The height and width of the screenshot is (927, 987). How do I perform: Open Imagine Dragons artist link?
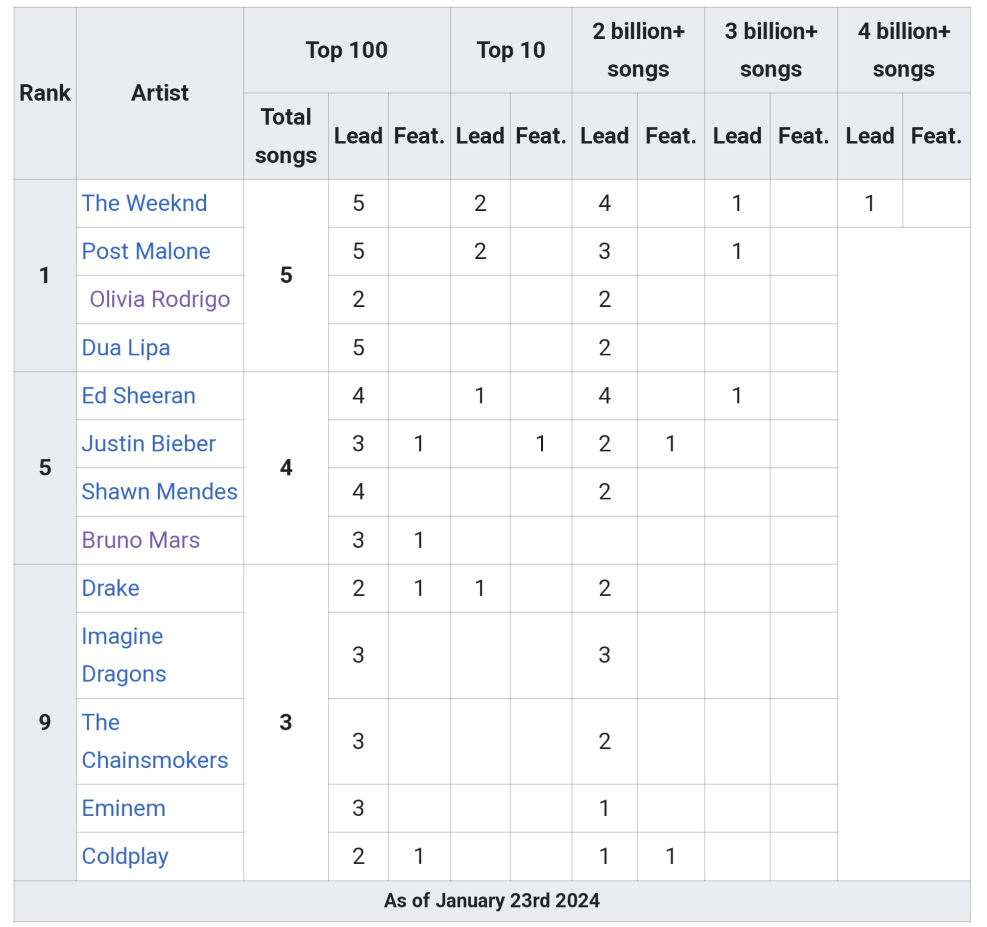[124, 655]
